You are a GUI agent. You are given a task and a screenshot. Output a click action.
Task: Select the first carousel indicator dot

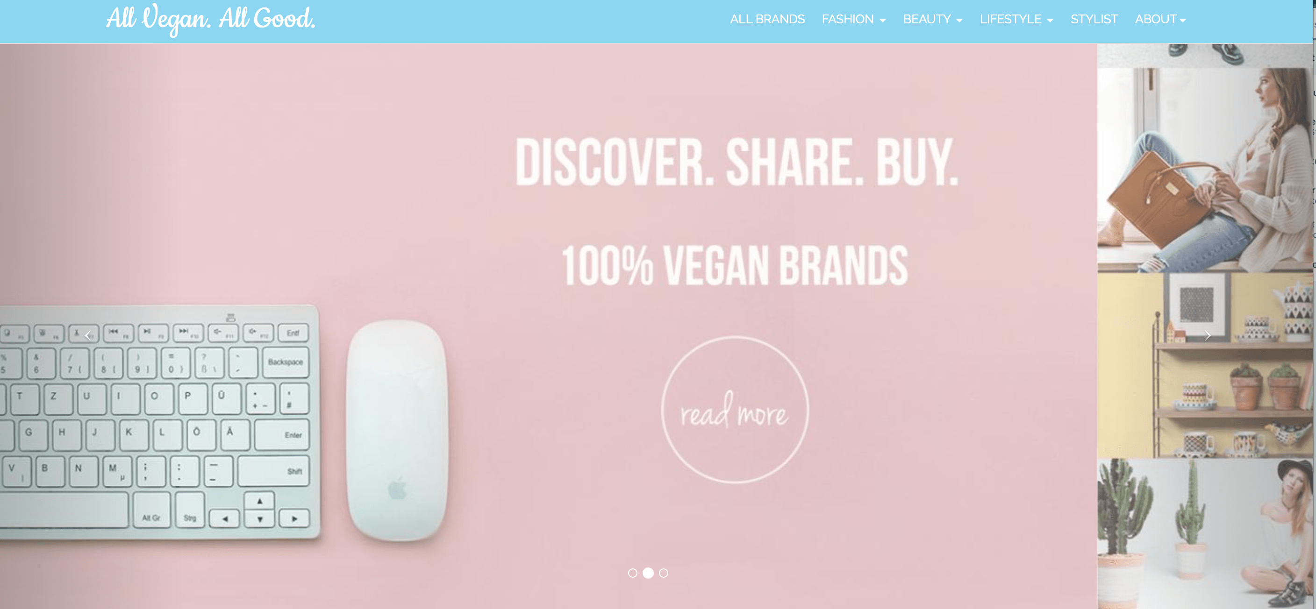click(x=632, y=573)
